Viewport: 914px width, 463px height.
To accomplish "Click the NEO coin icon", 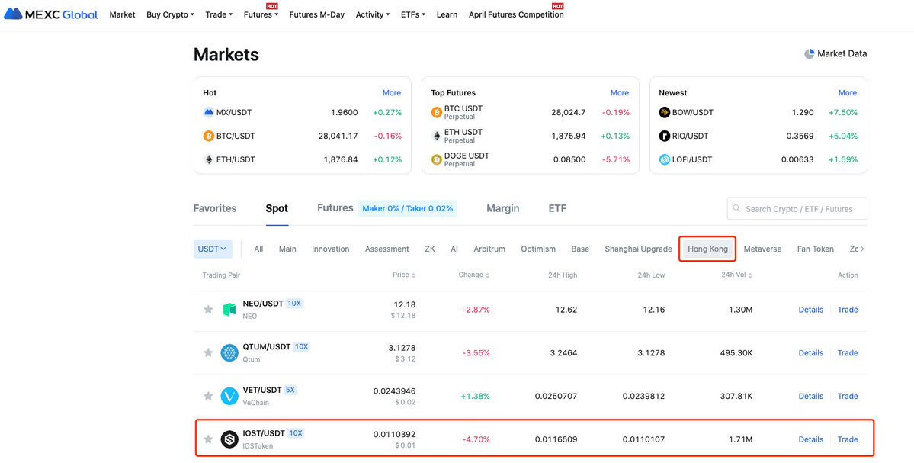I will (229, 310).
